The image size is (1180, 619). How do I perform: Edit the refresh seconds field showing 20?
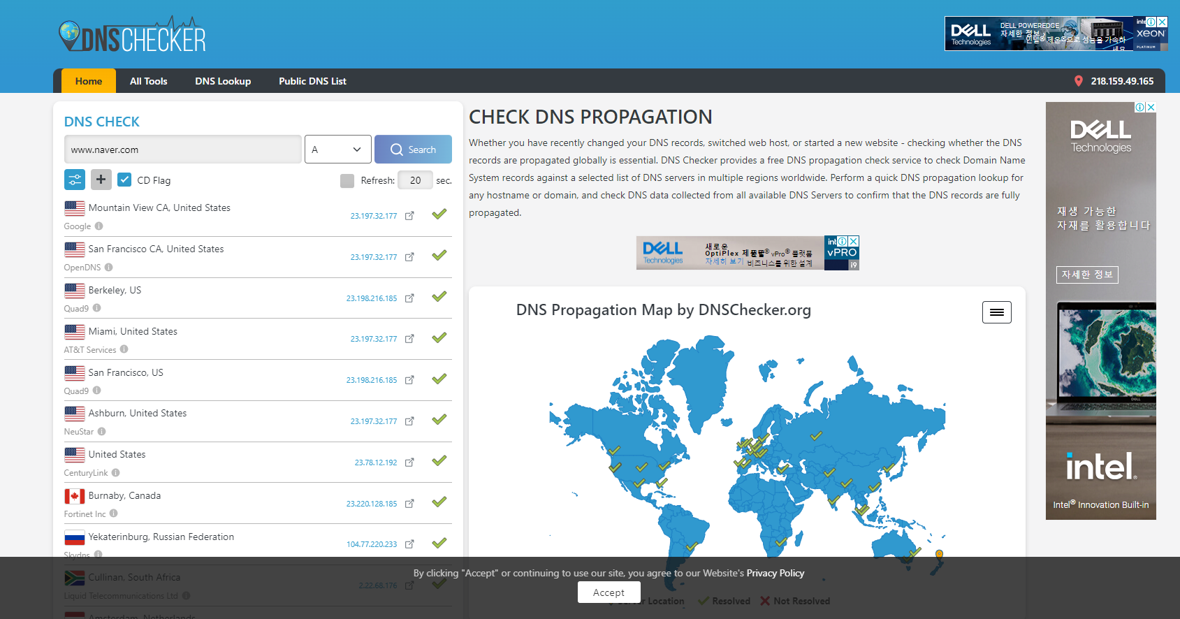[415, 180]
